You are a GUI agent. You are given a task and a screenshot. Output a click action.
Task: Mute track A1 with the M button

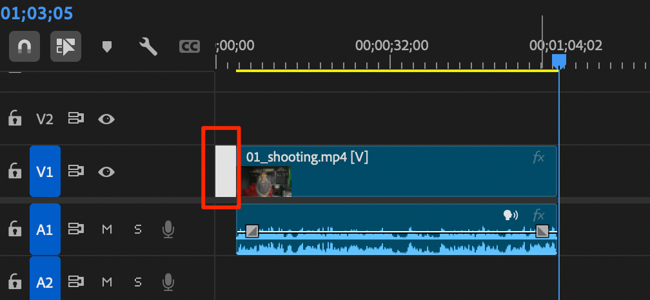click(x=107, y=229)
